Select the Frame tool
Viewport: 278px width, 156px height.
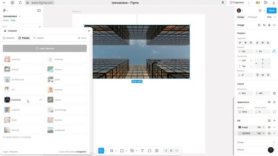click(112, 151)
